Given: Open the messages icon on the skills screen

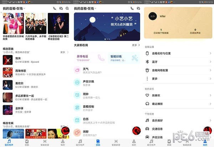Looking at the screenshot, I should (x=138, y=9).
